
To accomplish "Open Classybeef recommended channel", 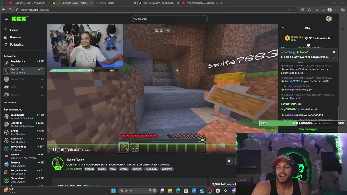I will click(24, 180).
